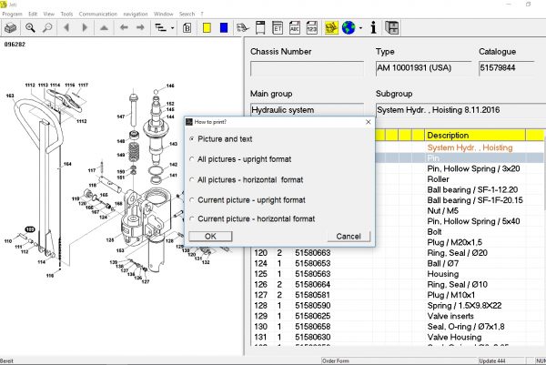546x365 pixels.
Task: Open the Program menu
Action: click(x=12, y=14)
